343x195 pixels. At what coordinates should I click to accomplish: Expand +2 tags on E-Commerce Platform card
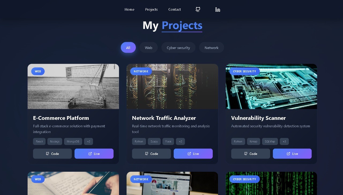(88, 142)
